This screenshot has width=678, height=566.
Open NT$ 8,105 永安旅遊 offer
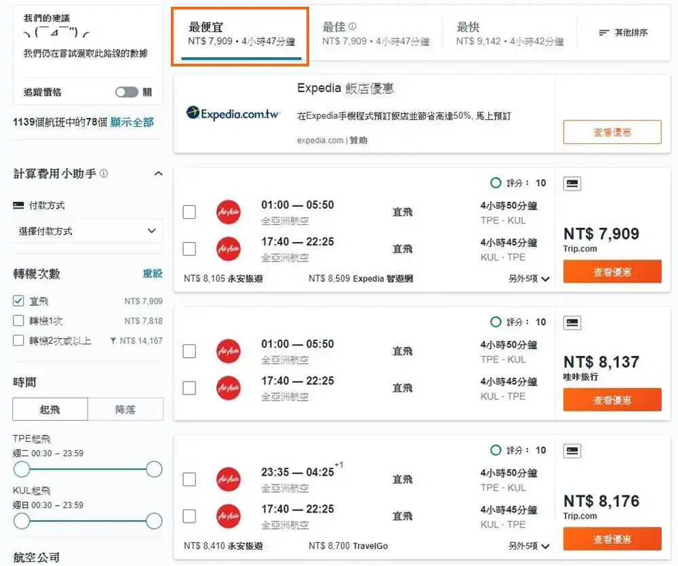223,279
